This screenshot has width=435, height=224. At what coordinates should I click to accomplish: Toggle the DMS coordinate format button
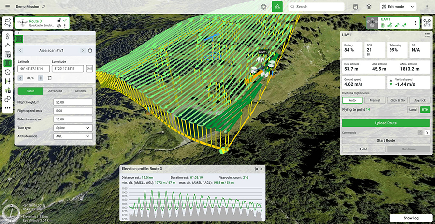[x=89, y=69]
